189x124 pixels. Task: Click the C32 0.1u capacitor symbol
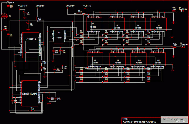coord(53,51)
